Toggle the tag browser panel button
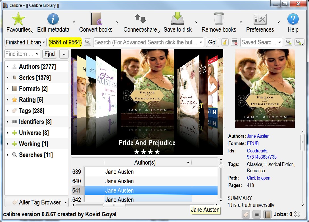309x222 pixels. click(x=246, y=214)
